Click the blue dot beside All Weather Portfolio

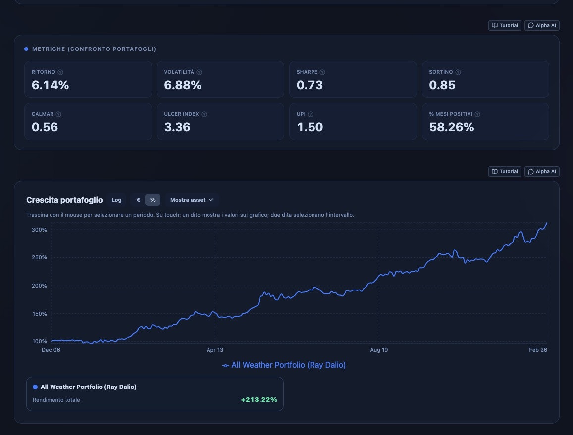tap(35, 387)
